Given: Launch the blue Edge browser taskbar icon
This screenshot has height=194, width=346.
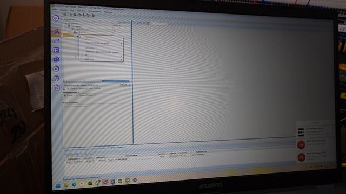Looking at the screenshot, I should tap(74, 184).
